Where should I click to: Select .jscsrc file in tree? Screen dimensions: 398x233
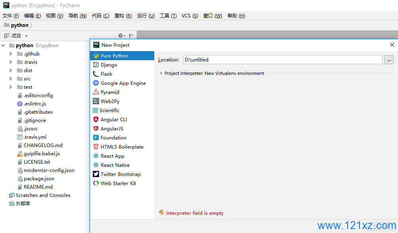(x=31, y=129)
